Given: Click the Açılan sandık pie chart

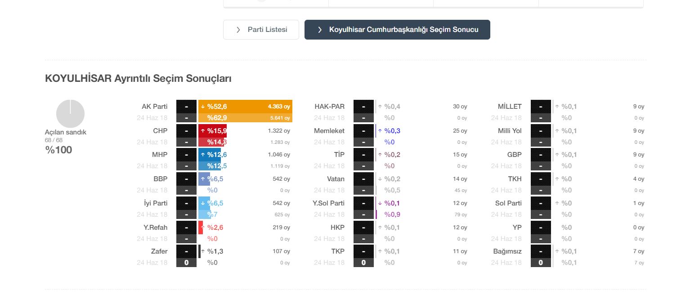Looking at the screenshot, I should point(70,114).
